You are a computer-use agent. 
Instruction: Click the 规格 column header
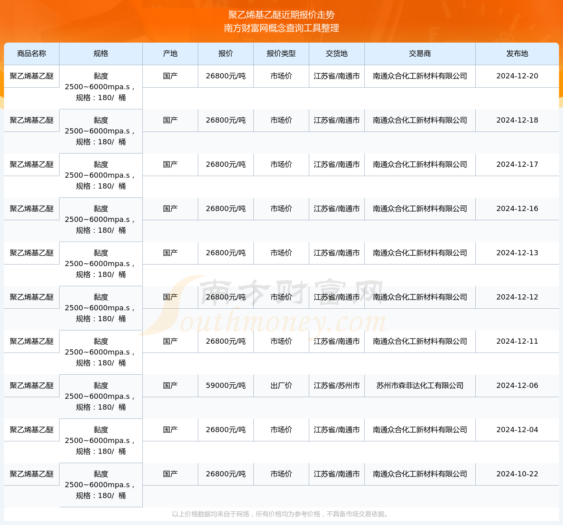coord(101,53)
